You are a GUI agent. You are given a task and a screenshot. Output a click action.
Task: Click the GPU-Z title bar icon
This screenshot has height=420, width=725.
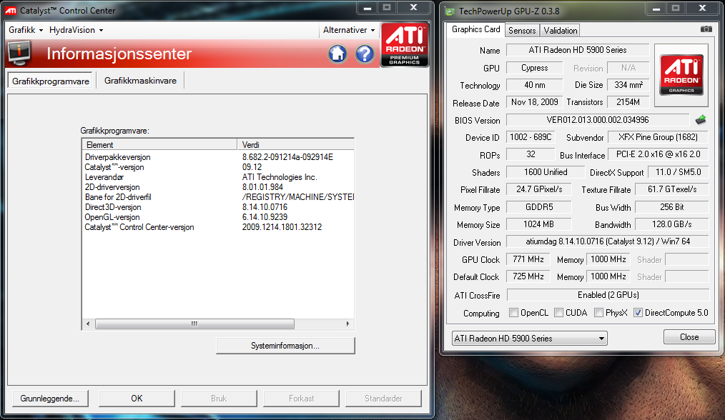point(450,11)
